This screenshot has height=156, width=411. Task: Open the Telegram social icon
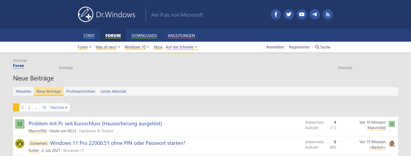pyautogui.click(x=315, y=14)
